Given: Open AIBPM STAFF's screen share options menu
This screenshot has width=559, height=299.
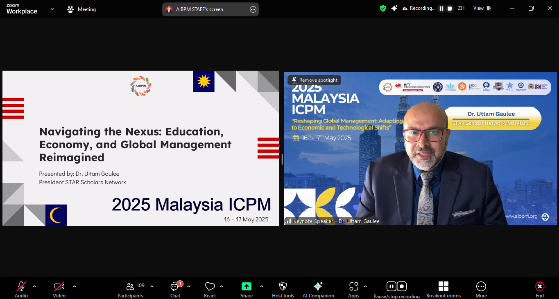Looking at the screenshot, I should coord(253,9).
